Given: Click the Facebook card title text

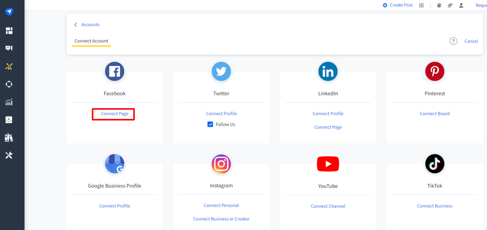Looking at the screenshot, I should point(115,93).
